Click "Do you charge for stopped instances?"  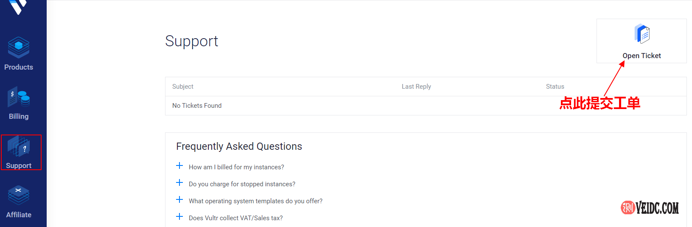tap(242, 184)
